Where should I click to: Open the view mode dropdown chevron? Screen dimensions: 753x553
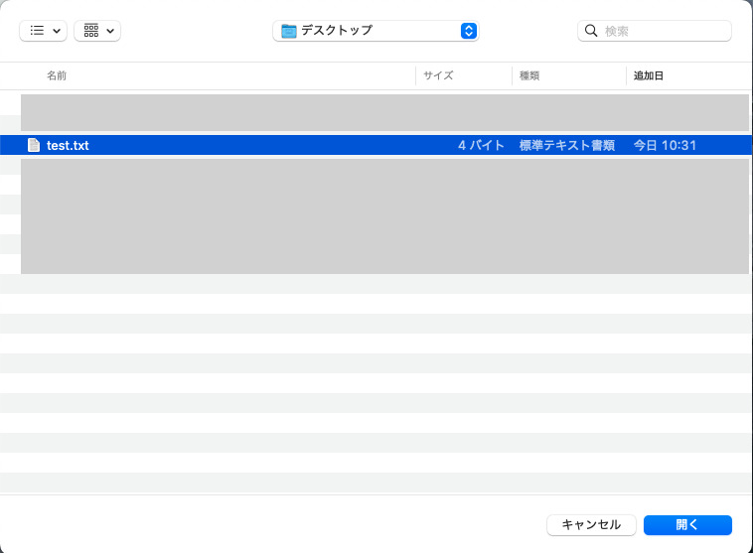click(x=56, y=31)
